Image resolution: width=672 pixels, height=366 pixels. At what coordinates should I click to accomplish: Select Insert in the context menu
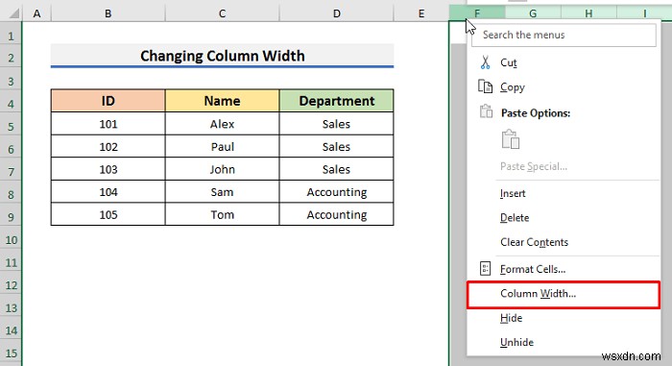[x=563, y=193]
